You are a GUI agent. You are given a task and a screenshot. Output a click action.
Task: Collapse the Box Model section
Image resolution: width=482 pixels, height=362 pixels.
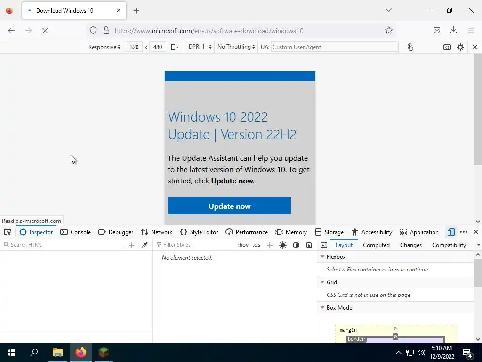(x=322, y=307)
